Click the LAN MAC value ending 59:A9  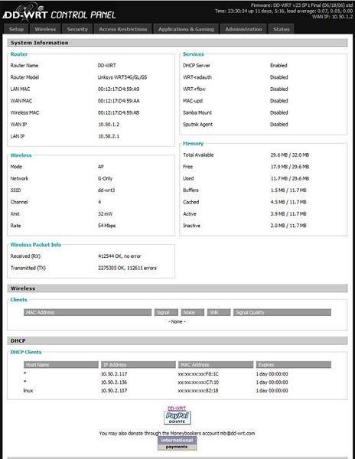click(x=119, y=89)
